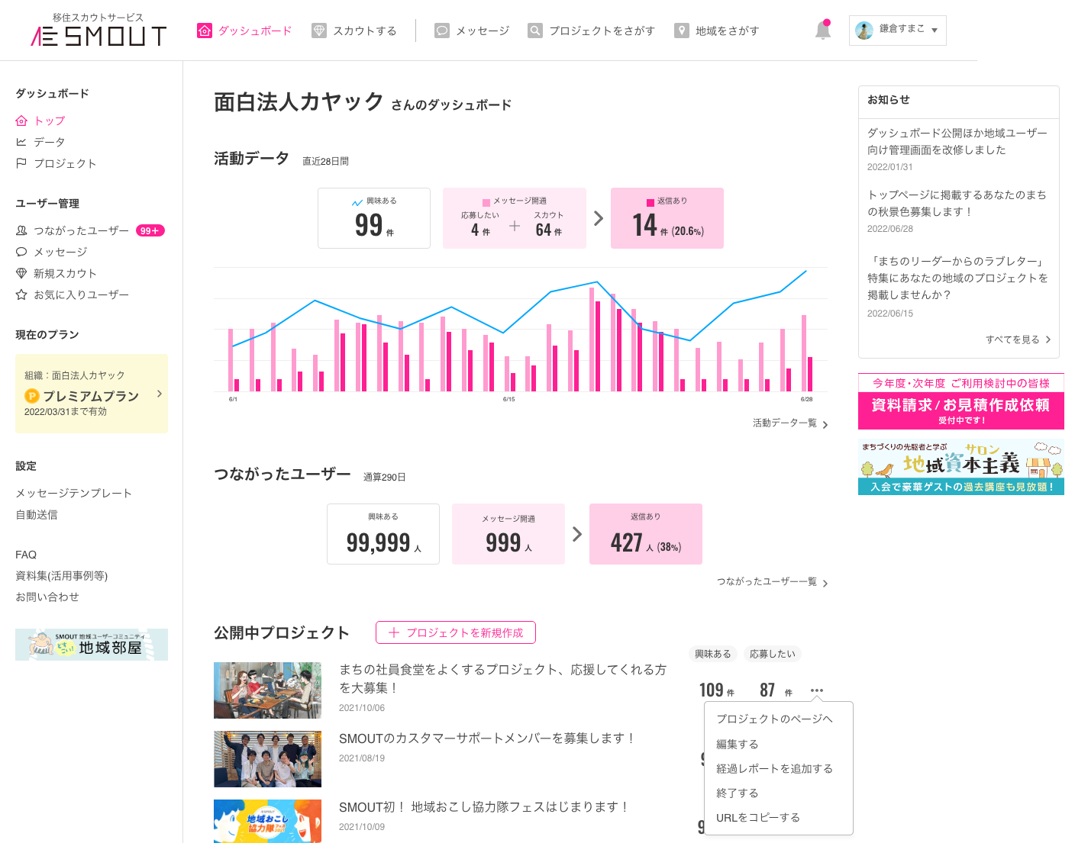
Task: Click the chevron after つながったユーザー一覧
Action: [x=825, y=583]
